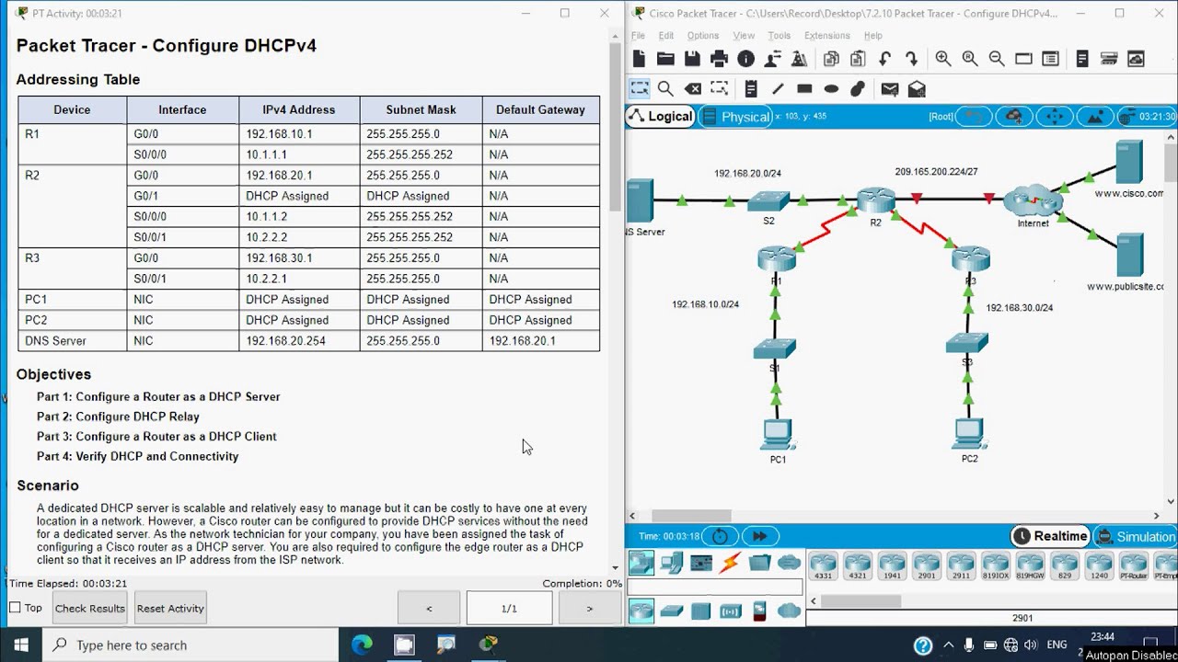
Task: Choose the Draw Rectangle tool
Action: pyautogui.click(x=804, y=89)
